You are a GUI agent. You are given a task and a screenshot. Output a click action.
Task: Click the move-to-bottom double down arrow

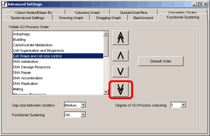[x=120, y=88]
